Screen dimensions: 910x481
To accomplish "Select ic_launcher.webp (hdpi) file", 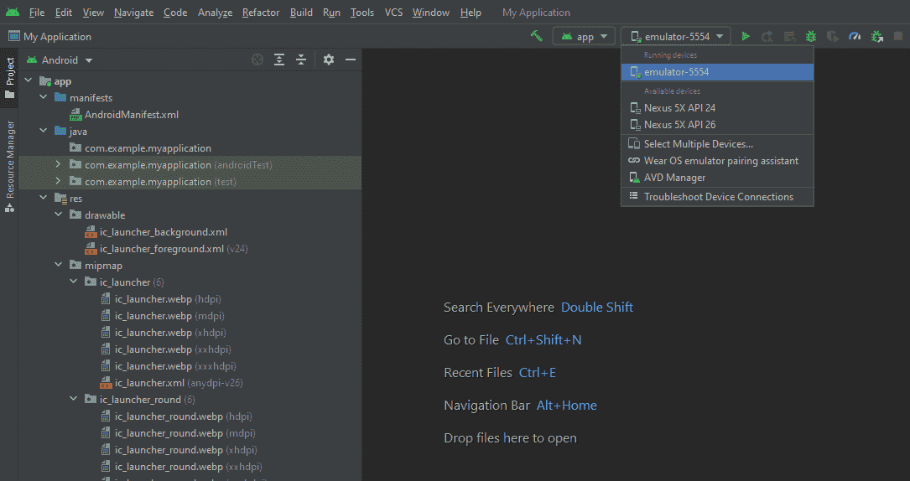I will [168, 299].
